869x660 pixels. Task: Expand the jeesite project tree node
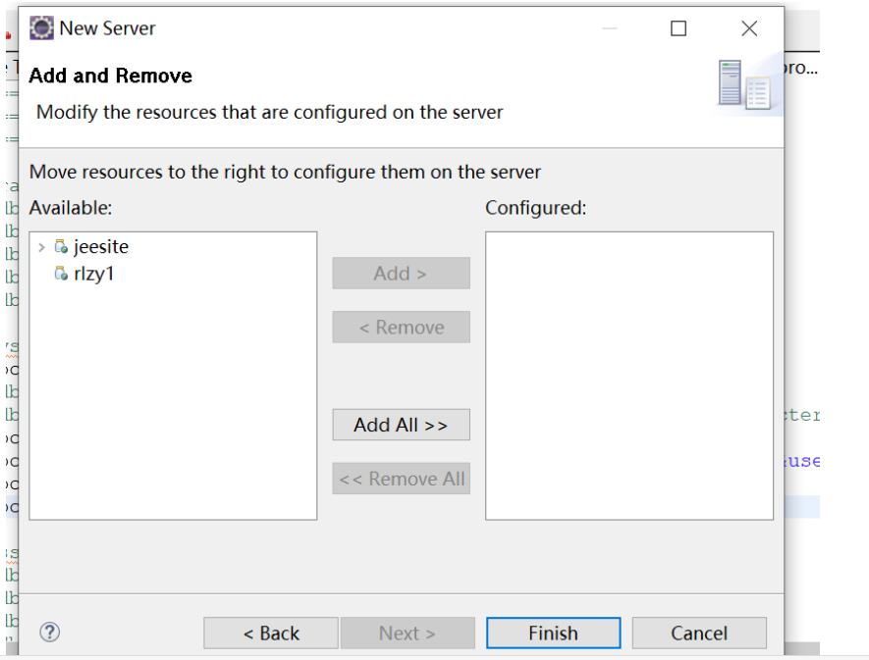coord(41,247)
